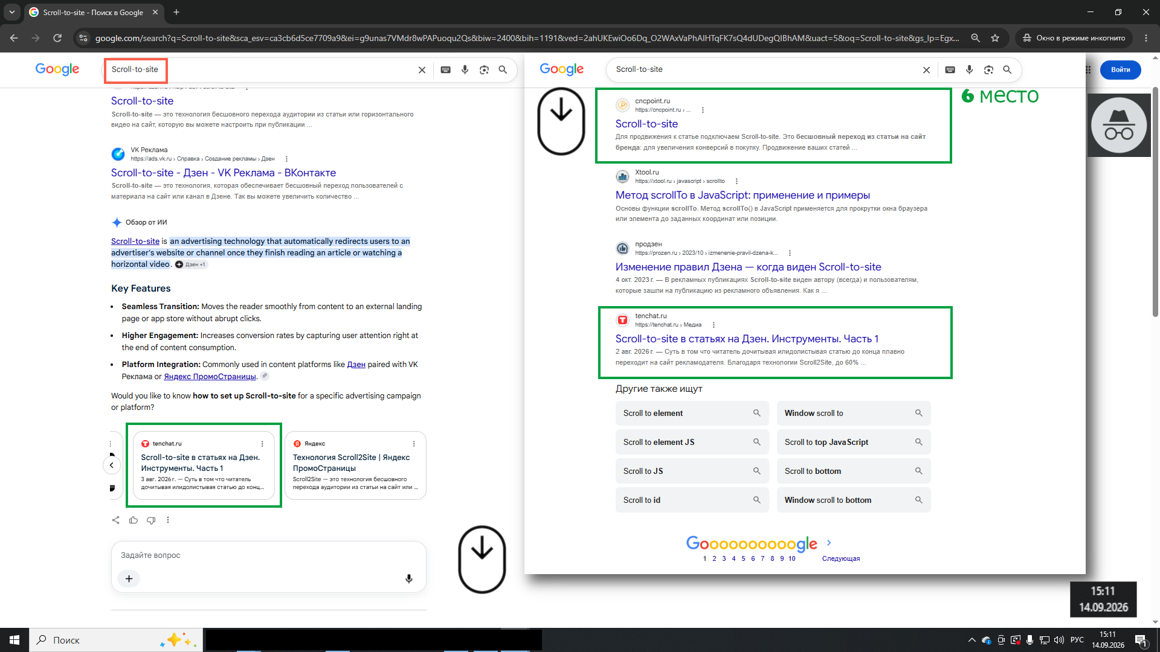Open the Метод scrollTo в JavaScript result
The image size is (1160, 652).
coord(743,195)
